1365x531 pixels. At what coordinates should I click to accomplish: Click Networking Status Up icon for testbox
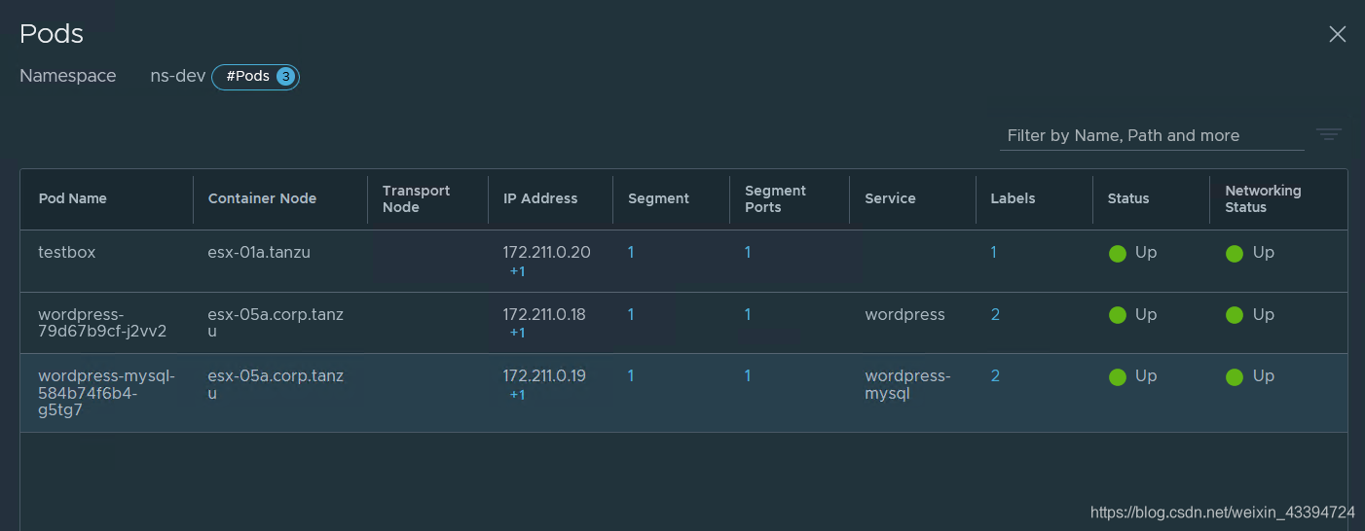[1235, 253]
